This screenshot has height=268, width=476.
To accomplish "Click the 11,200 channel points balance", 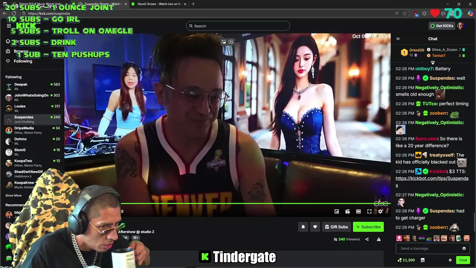I will click(406, 260).
